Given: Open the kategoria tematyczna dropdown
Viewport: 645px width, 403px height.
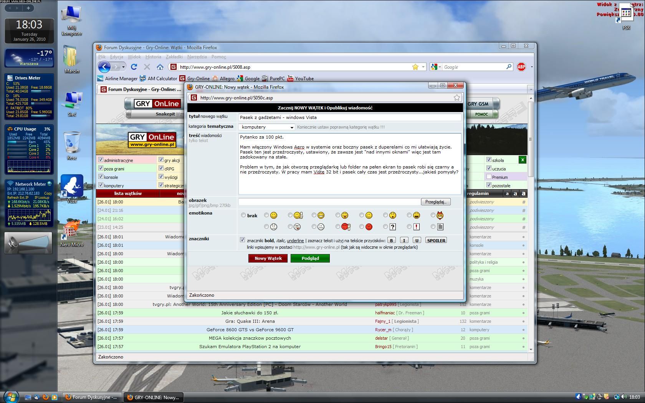Looking at the screenshot, I should pos(267,127).
